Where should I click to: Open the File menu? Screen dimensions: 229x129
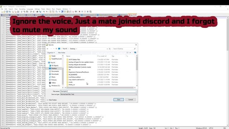2,9
